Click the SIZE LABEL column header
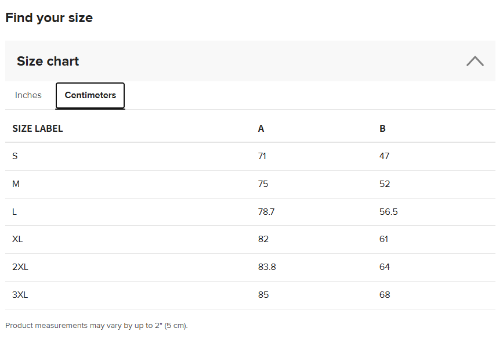The image size is (503, 346). 38,128
